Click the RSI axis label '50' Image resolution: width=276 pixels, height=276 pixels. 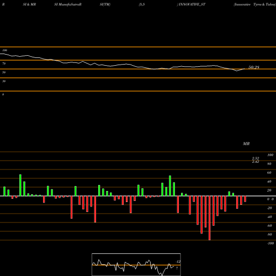(4, 72)
